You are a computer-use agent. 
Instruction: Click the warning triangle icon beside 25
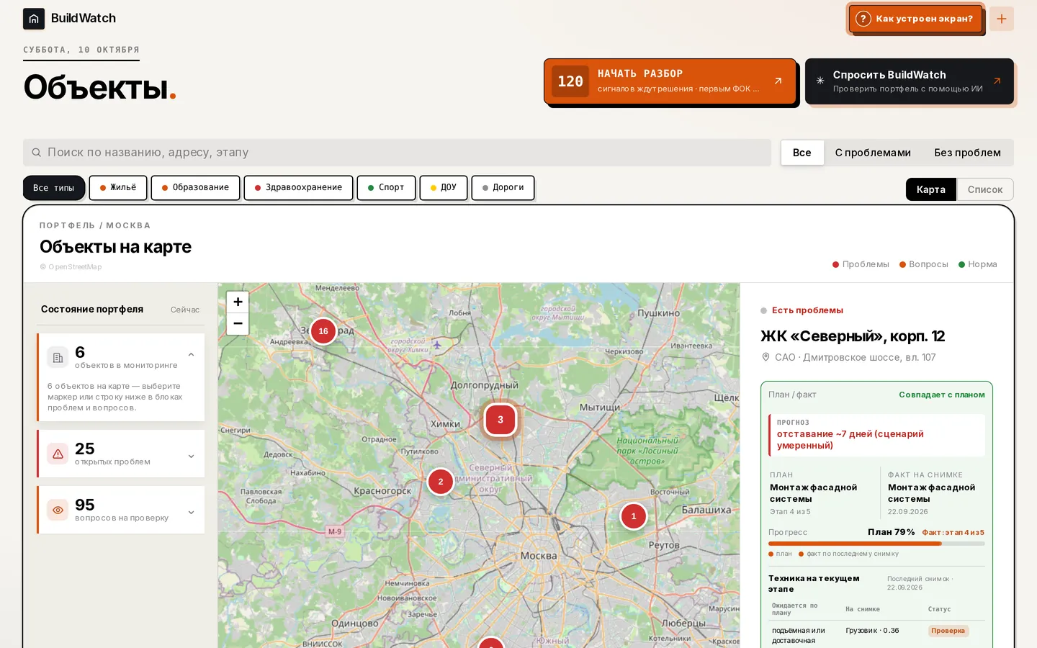point(58,454)
